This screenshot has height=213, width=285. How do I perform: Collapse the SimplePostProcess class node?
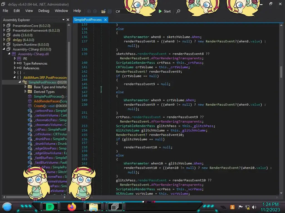pos(20,82)
